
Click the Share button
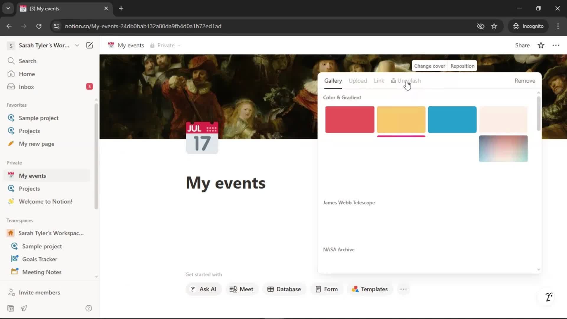point(522,45)
